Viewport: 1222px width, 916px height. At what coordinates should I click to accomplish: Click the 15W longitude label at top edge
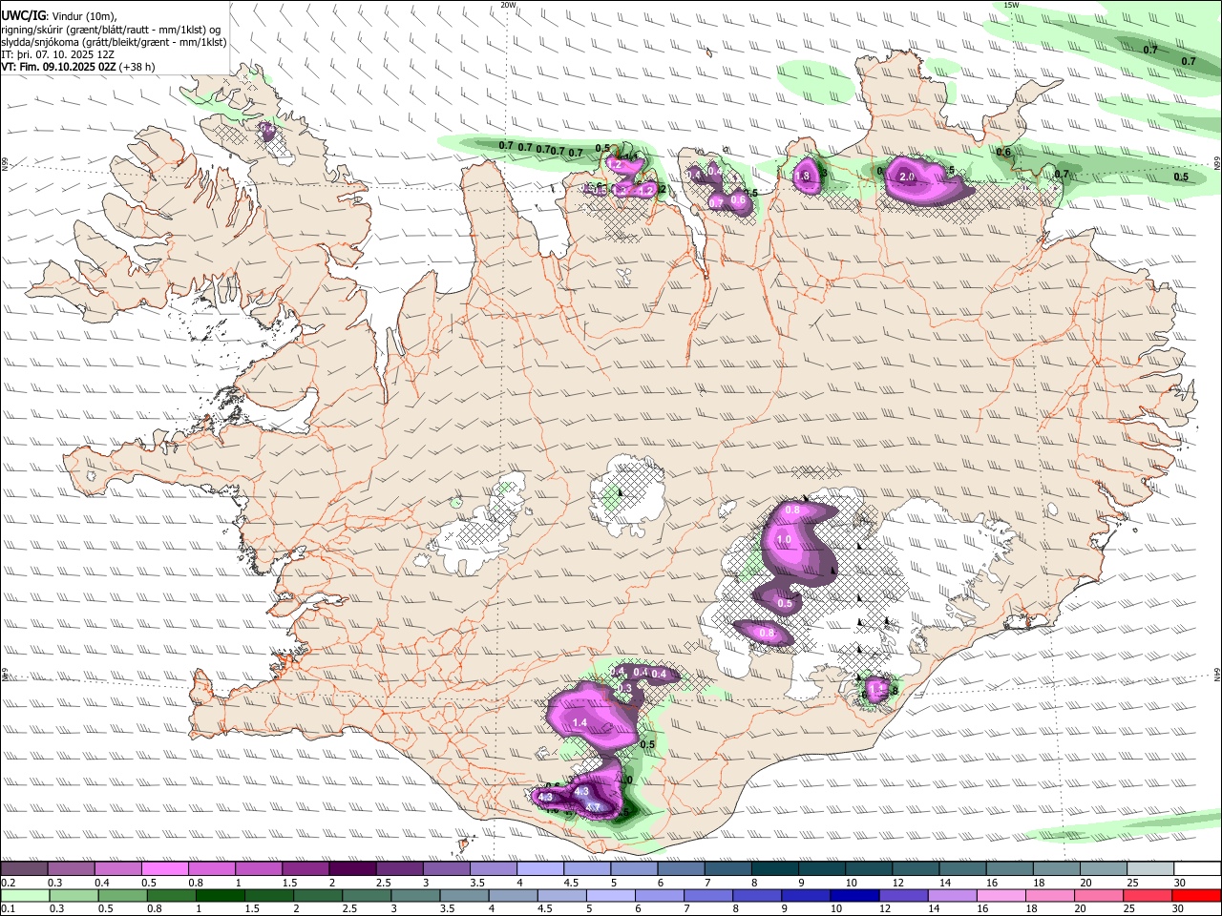1011,5
